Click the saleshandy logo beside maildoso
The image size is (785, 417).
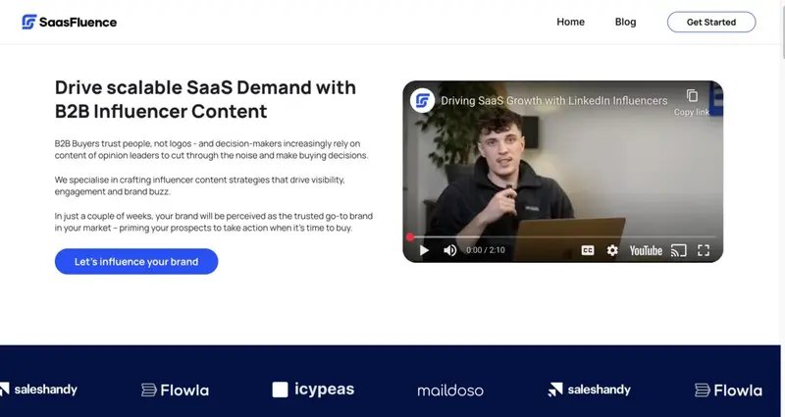point(589,390)
